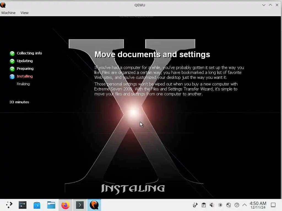
Task: Select the 'Collecting info' step label
Action: (29, 53)
